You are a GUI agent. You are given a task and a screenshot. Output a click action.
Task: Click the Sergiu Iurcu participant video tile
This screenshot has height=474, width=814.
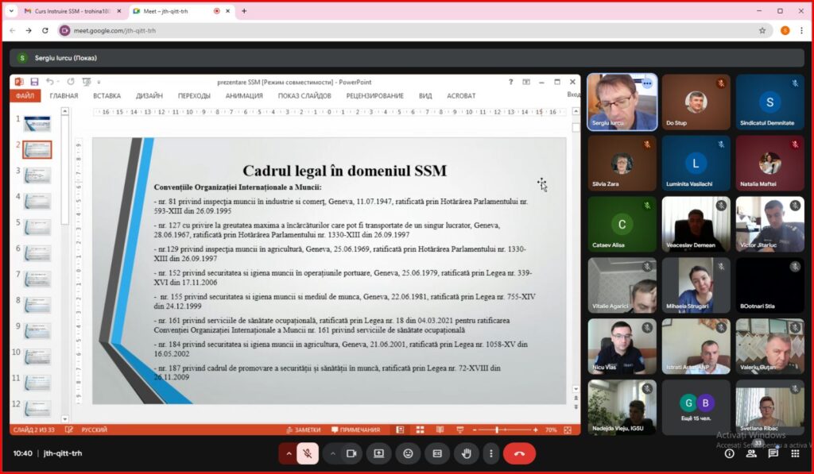pyautogui.click(x=622, y=102)
